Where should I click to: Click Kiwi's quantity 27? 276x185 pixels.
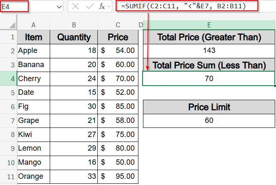(x=74, y=135)
